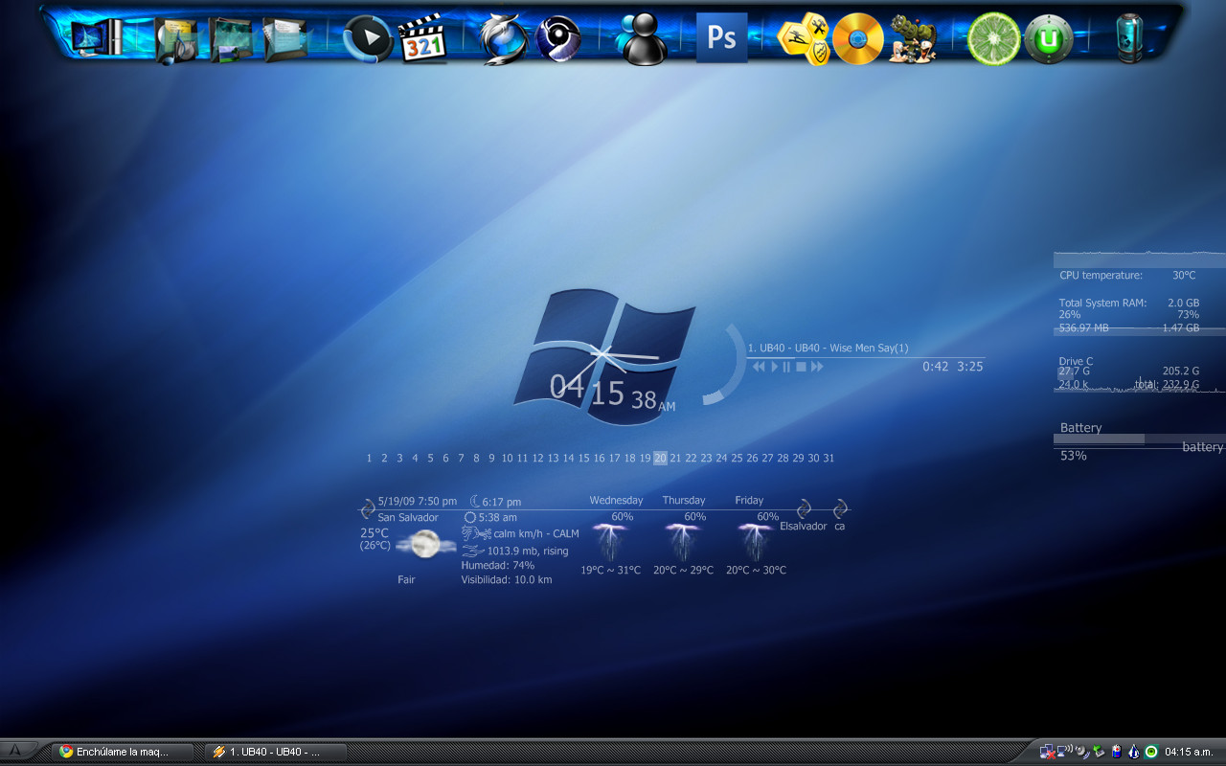1226x766 pixels.
Task: Click the Thursday forecast heading
Action: [x=684, y=500]
